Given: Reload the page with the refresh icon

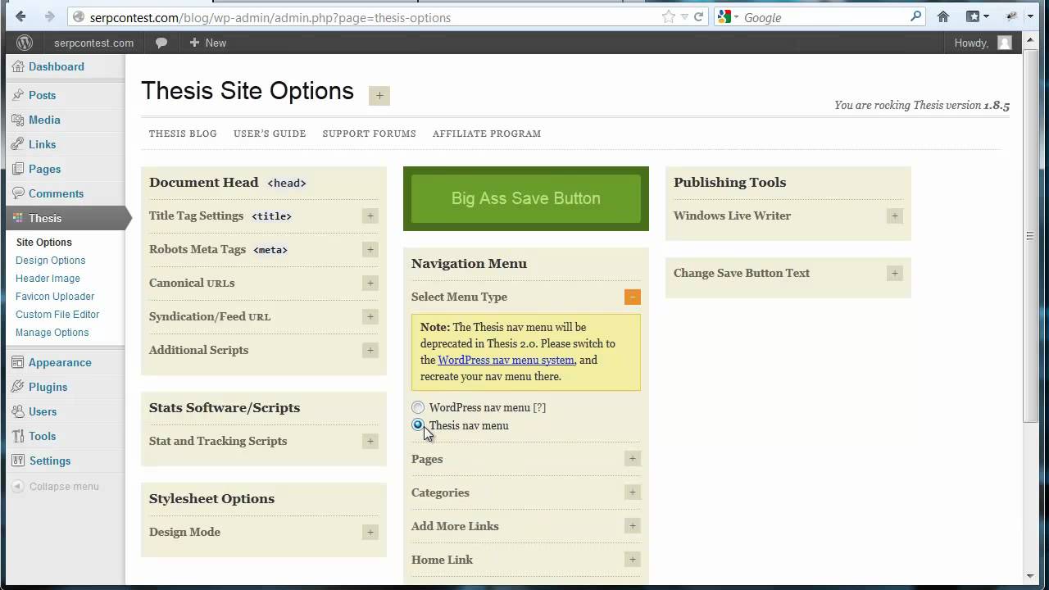Looking at the screenshot, I should click(x=698, y=16).
